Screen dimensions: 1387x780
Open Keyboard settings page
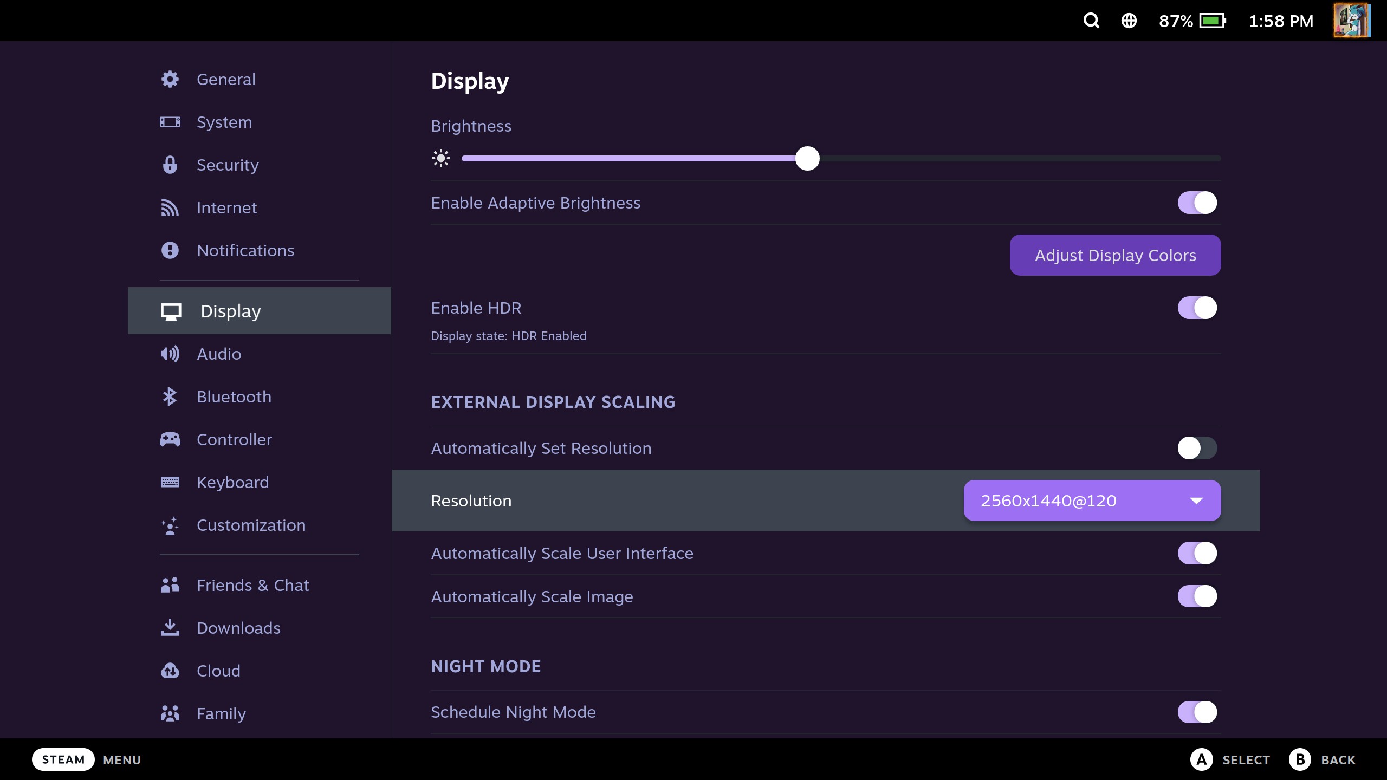pyautogui.click(x=260, y=482)
